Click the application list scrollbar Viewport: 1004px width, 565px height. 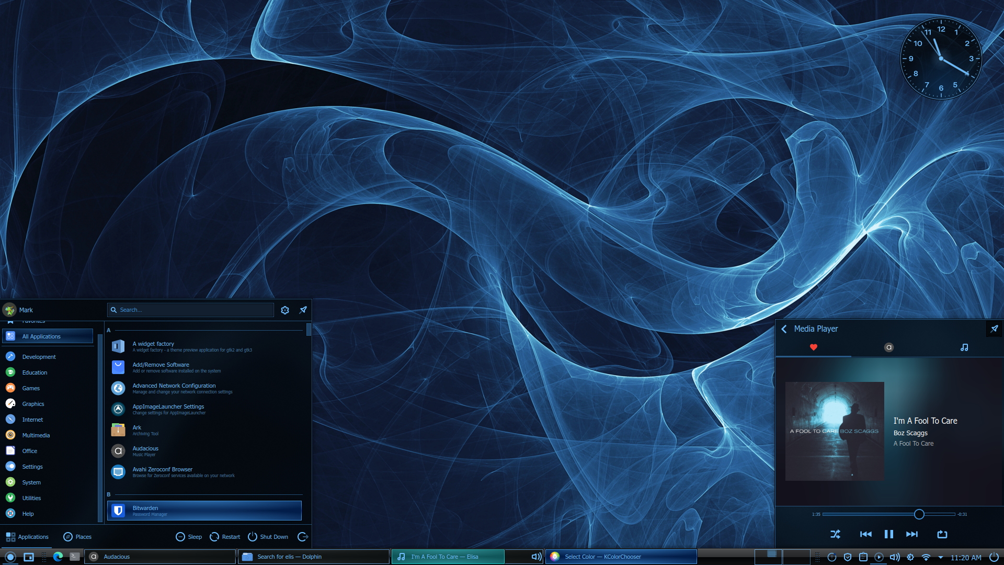click(x=309, y=330)
